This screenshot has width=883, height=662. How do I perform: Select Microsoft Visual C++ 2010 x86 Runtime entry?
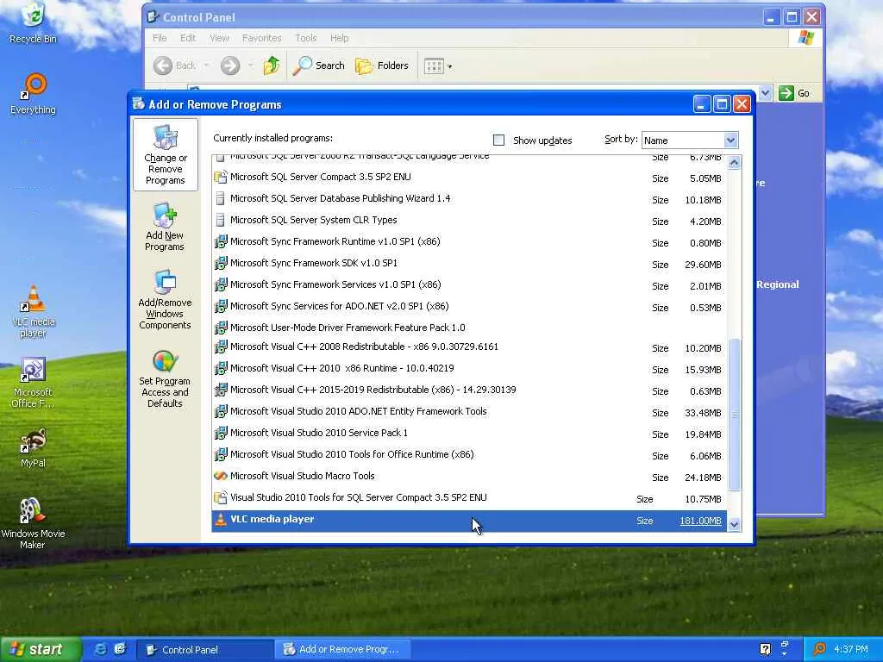tap(469, 369)
